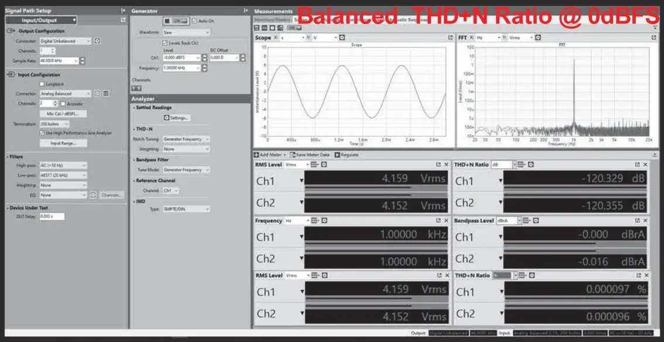Click the Regulate button
664x342 pixels.
point(347,155)
